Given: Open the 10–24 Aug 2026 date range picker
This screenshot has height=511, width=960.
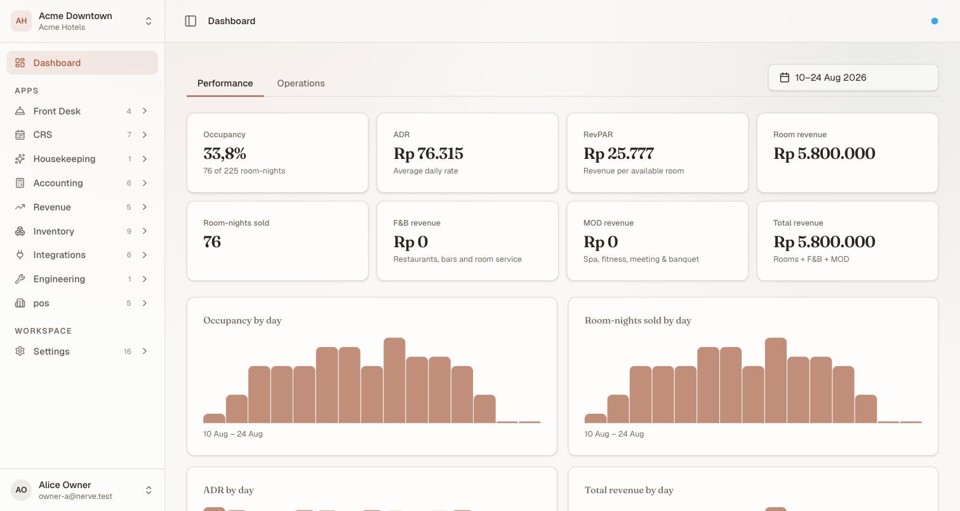Looking at the screenshot, I should (x=853, y=78).
